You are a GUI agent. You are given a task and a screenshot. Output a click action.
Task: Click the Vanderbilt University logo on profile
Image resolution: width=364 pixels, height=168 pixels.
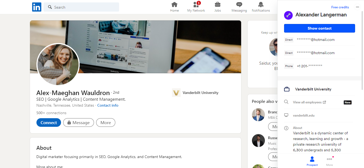tap(176, 93)
